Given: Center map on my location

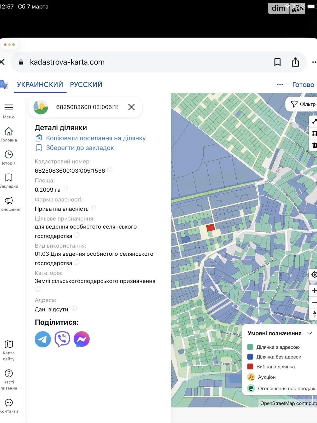Looking at the screenshot, I should pos(314,275).
